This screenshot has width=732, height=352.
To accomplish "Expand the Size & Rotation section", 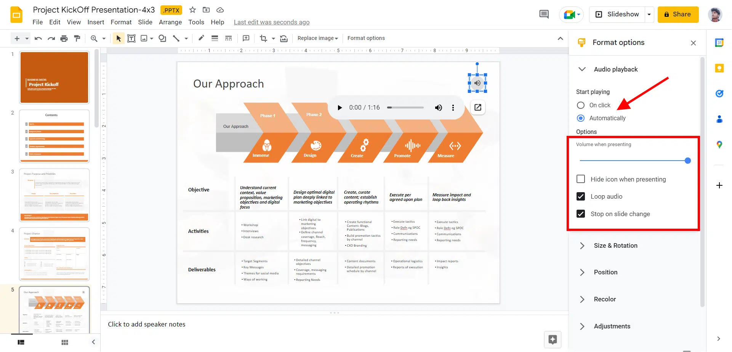I will coord(615,246).
